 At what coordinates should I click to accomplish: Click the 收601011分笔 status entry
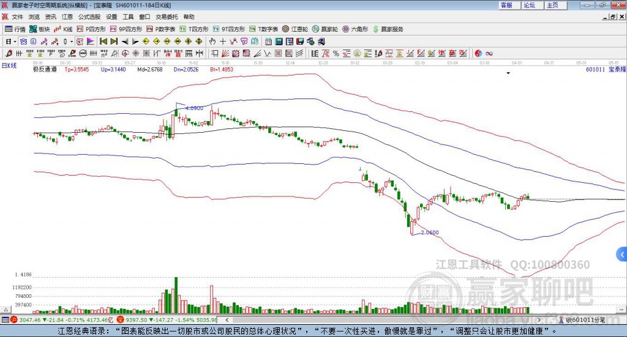(x=582, y=320)
